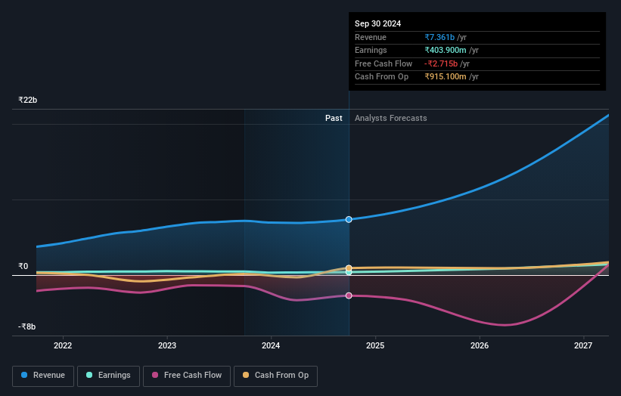Click the ₹915.100m cash from op value
Viewport: 621px width, 396px height.
(x=446, y=77)
